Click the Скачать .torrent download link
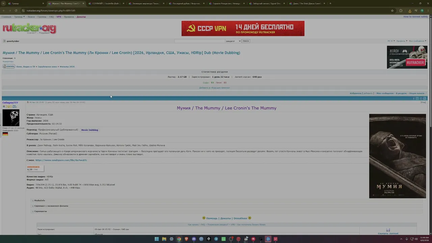 click(x=388, y=233)
